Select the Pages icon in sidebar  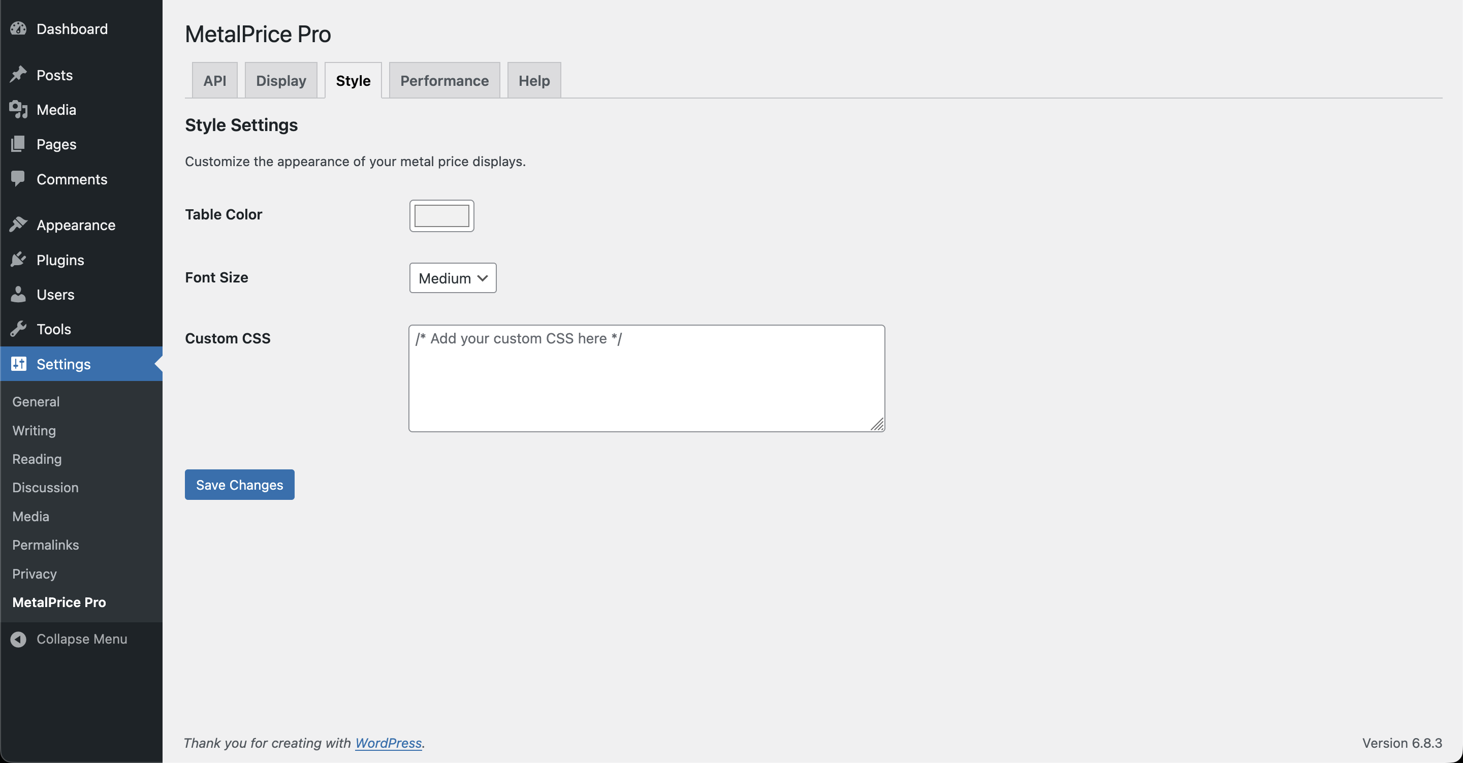18,144
